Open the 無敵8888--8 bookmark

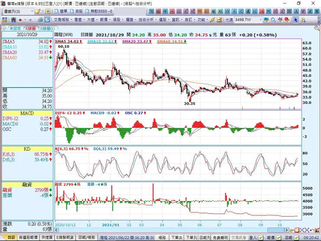(99, 11)
